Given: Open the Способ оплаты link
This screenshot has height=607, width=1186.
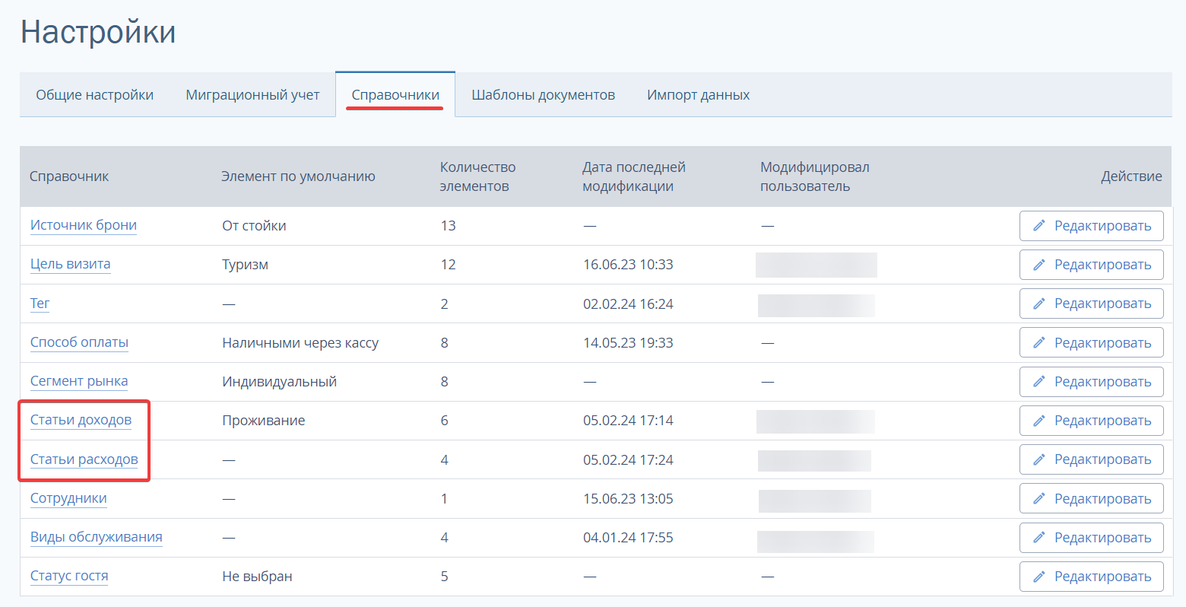Looking at the screenshot, I should point(79,342).
